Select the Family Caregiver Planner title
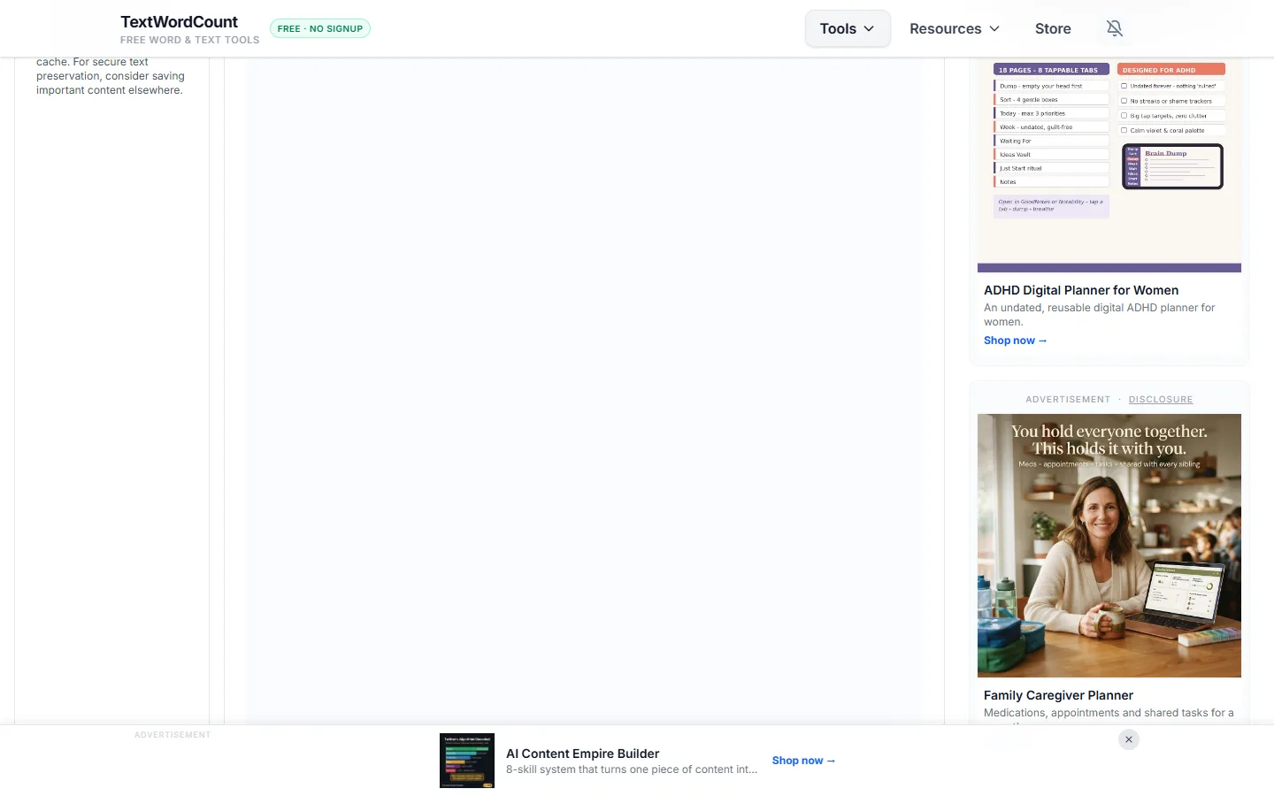Viewport: 1274px width, 796px height. [1058, 695]
